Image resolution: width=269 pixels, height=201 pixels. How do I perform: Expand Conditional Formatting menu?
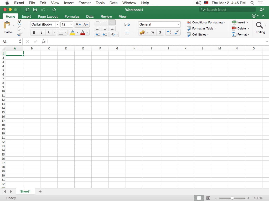click(206, 23)
